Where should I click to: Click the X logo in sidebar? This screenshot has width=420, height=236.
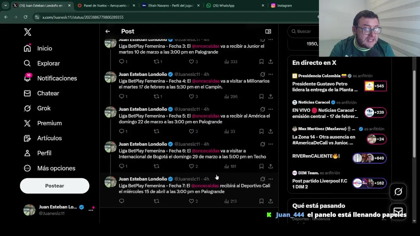pos(28,32)
